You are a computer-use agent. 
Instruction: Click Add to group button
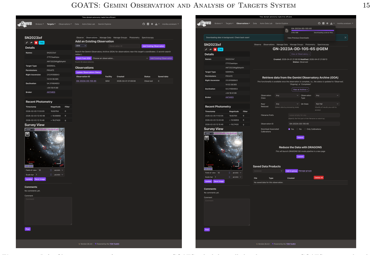[x=291, y=171]
